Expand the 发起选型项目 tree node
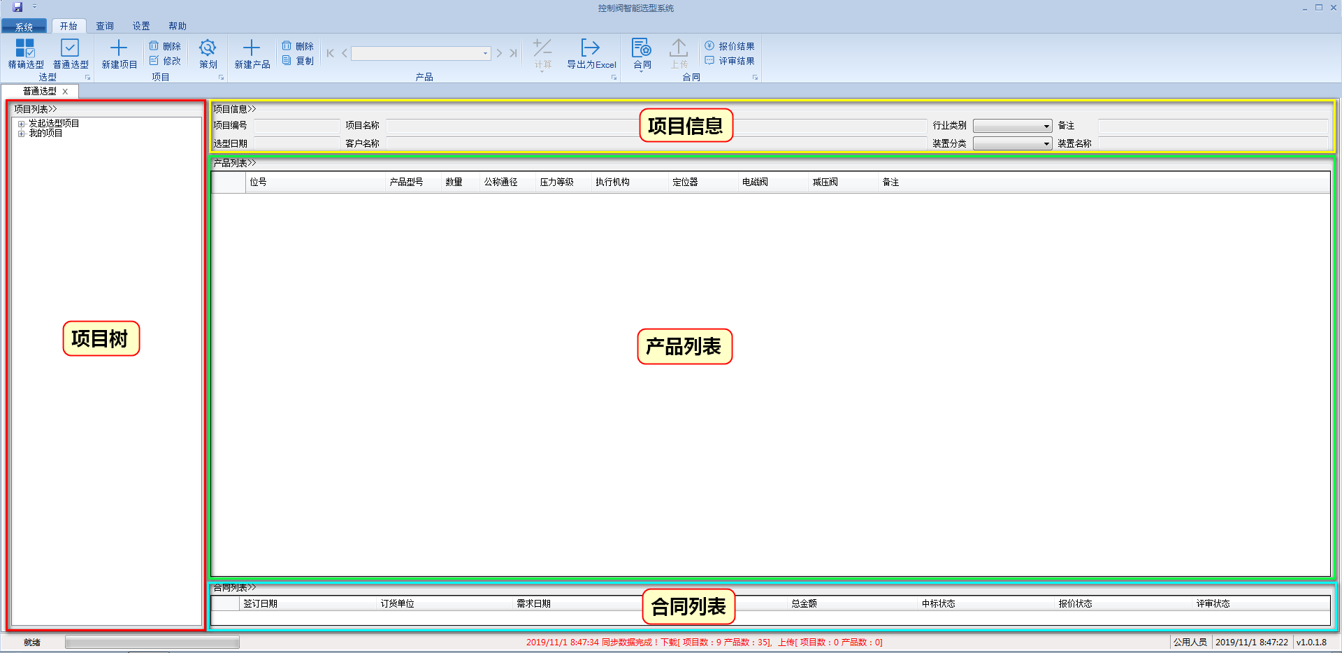The image size is (1342, 653). coord(22,124)
